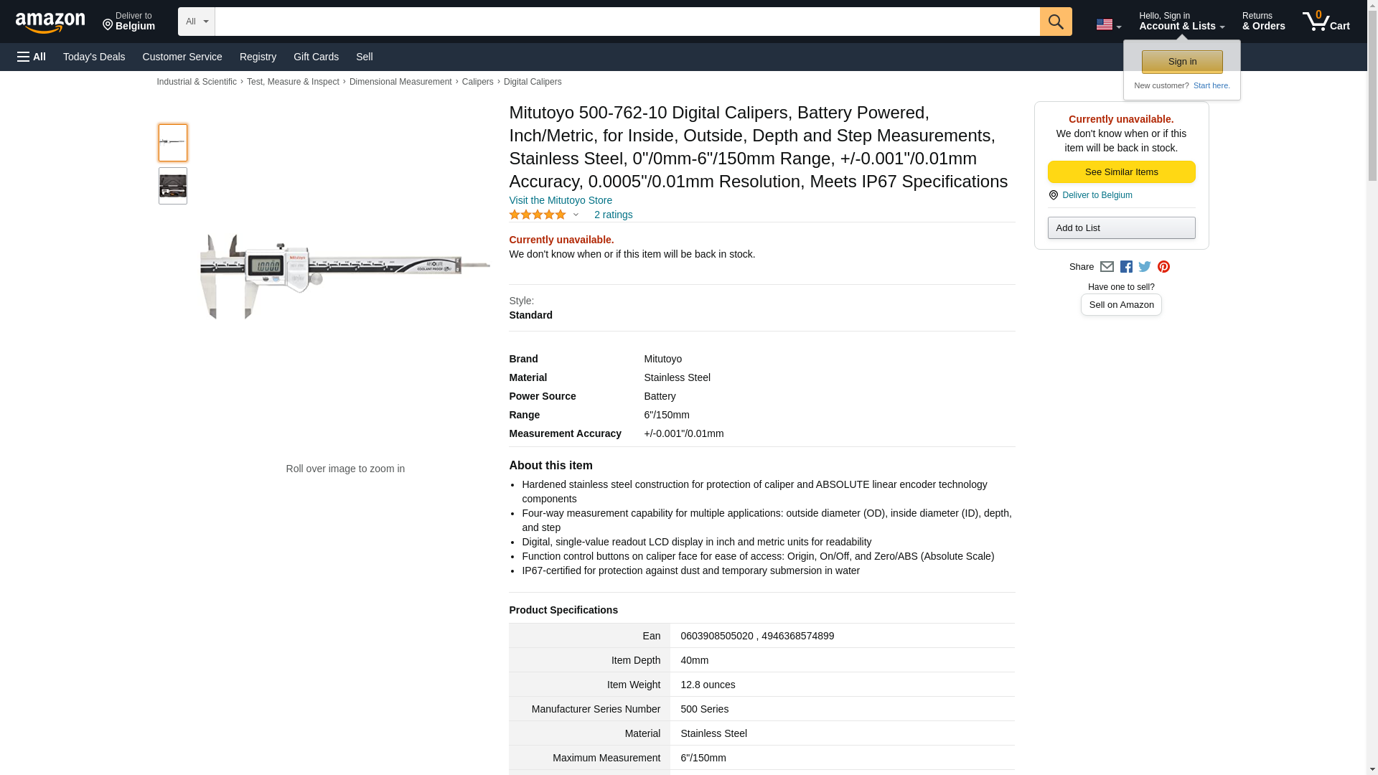Open the shopping cart
Screen dimensions: 1378x775
(x=1326, y=22)
